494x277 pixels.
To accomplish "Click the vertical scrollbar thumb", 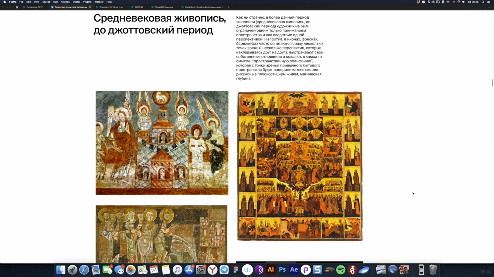I will click(492, 83).
